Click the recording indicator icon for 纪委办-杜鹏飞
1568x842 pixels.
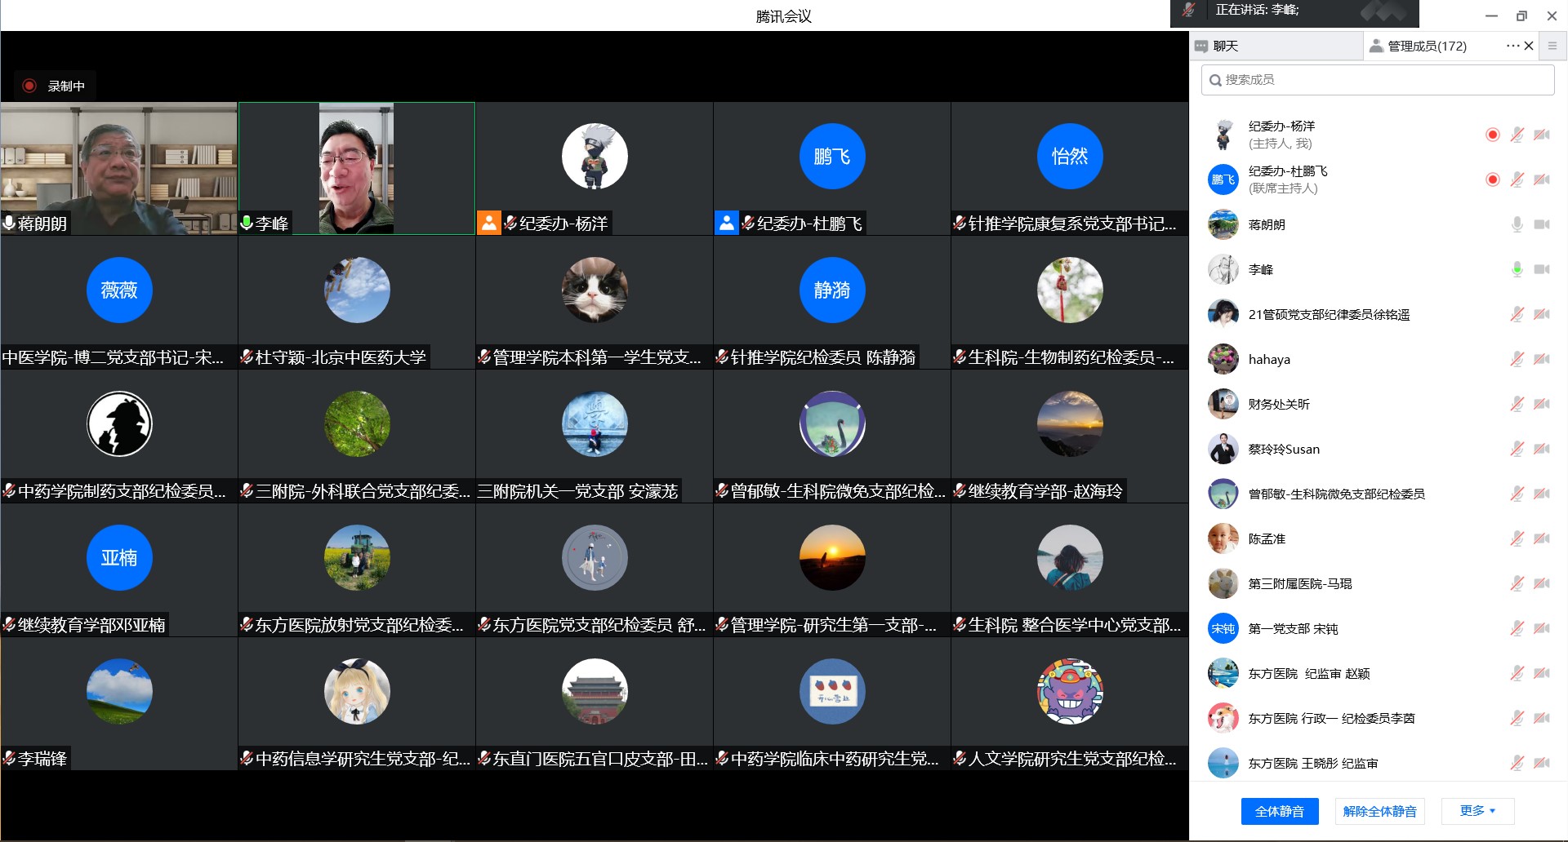coord(1492,179)
